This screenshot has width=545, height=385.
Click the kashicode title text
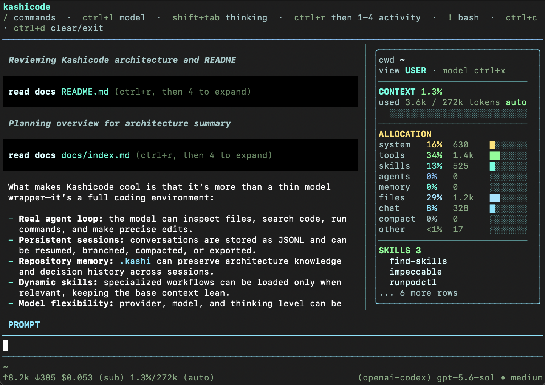coord(27,7)
